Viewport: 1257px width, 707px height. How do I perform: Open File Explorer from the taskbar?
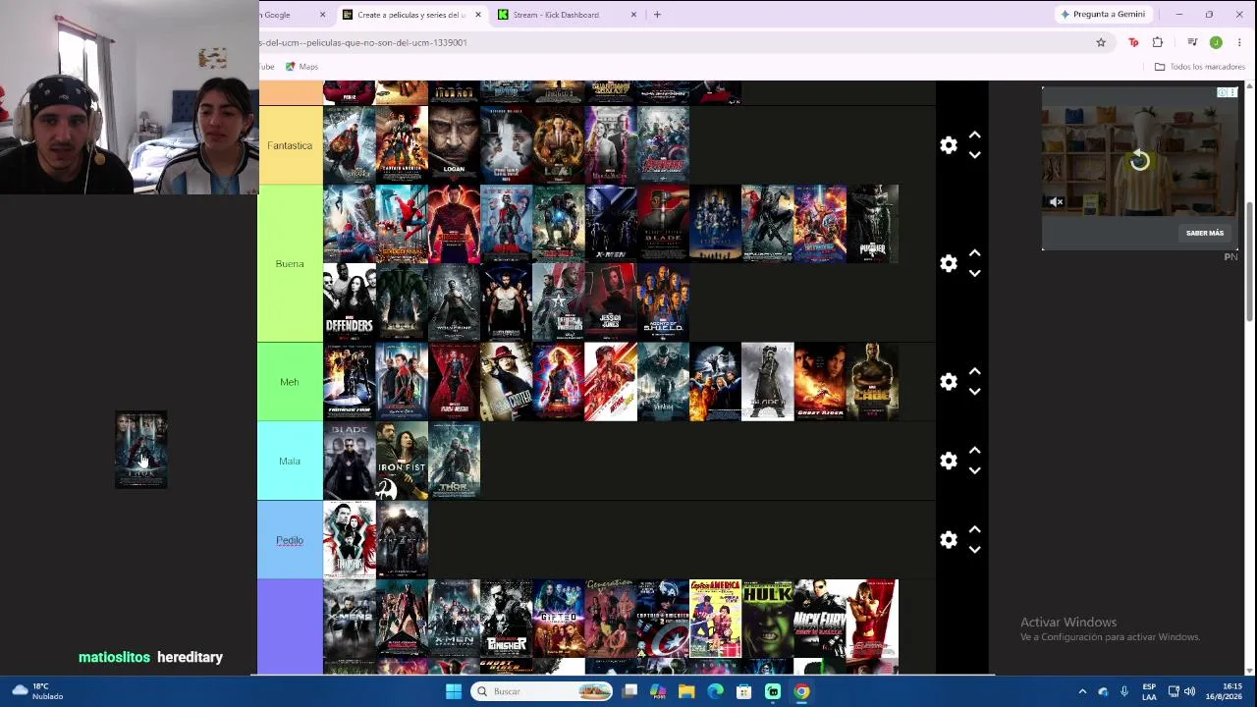(x=686, y=691)
